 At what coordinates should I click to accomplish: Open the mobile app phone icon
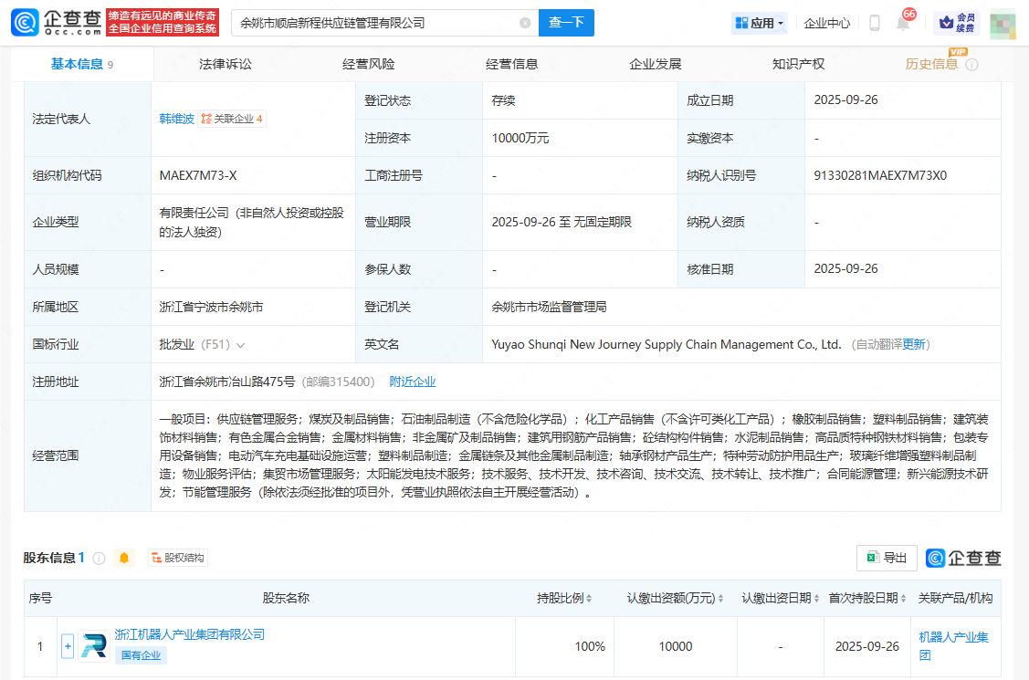875,23
